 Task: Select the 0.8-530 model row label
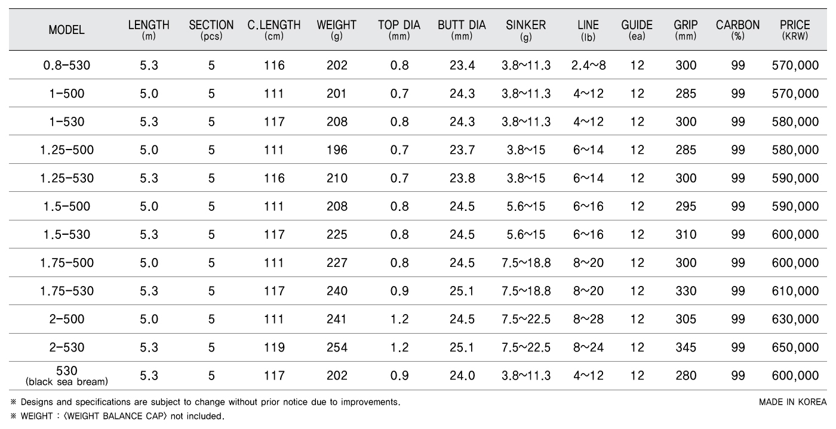(66, 65)
